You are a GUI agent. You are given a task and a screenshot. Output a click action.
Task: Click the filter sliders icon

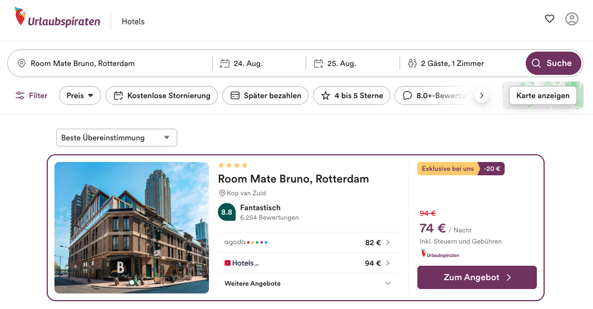pyautogui.click(x=20, y=95)
